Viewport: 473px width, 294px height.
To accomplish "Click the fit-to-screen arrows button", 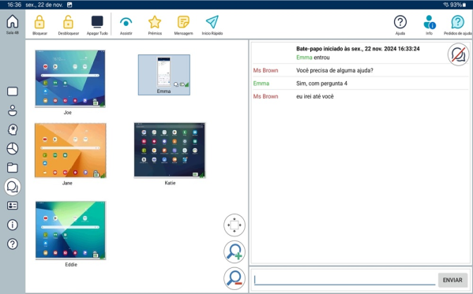I will click(x=235, y=225).
